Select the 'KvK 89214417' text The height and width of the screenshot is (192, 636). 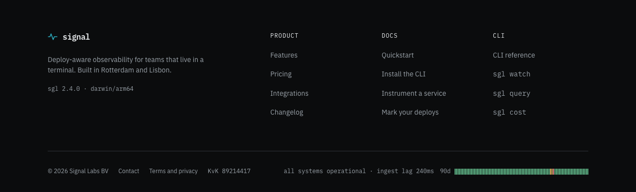(x=229, y=171)
